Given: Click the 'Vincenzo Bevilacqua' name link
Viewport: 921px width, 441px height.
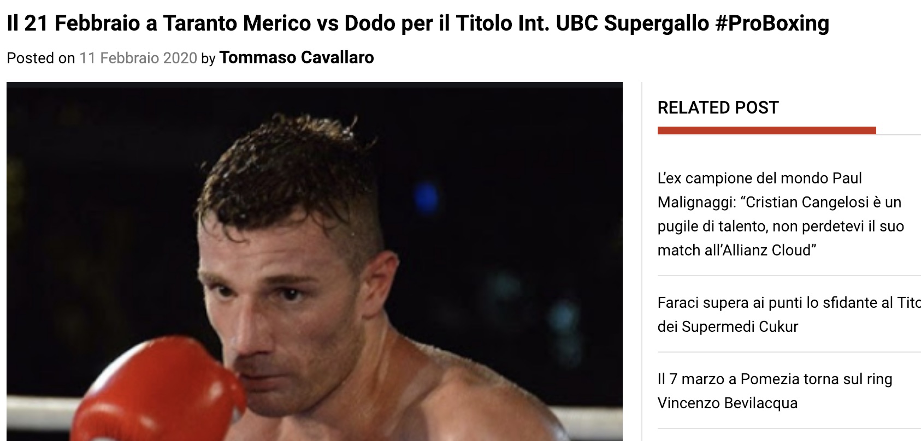Looking at the screenshot, I should 727,403.
